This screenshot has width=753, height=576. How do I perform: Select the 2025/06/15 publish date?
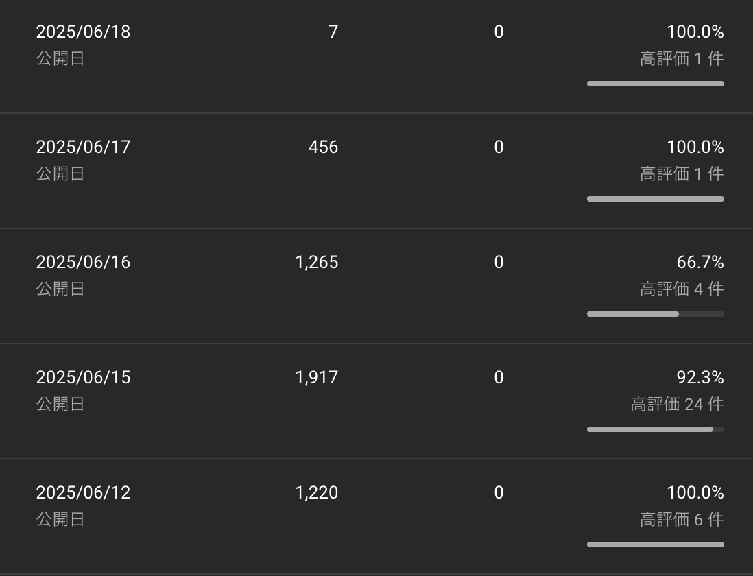tap(83, 377)
